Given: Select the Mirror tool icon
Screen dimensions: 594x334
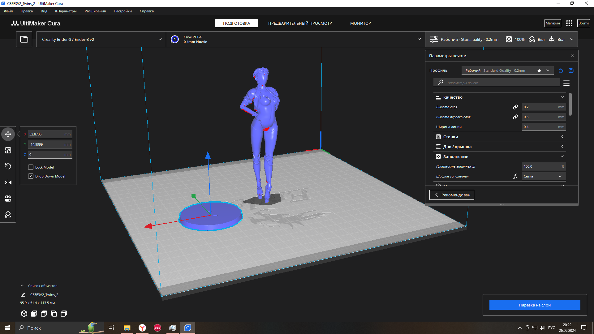Looking at the screenshot, I should 8,182.
